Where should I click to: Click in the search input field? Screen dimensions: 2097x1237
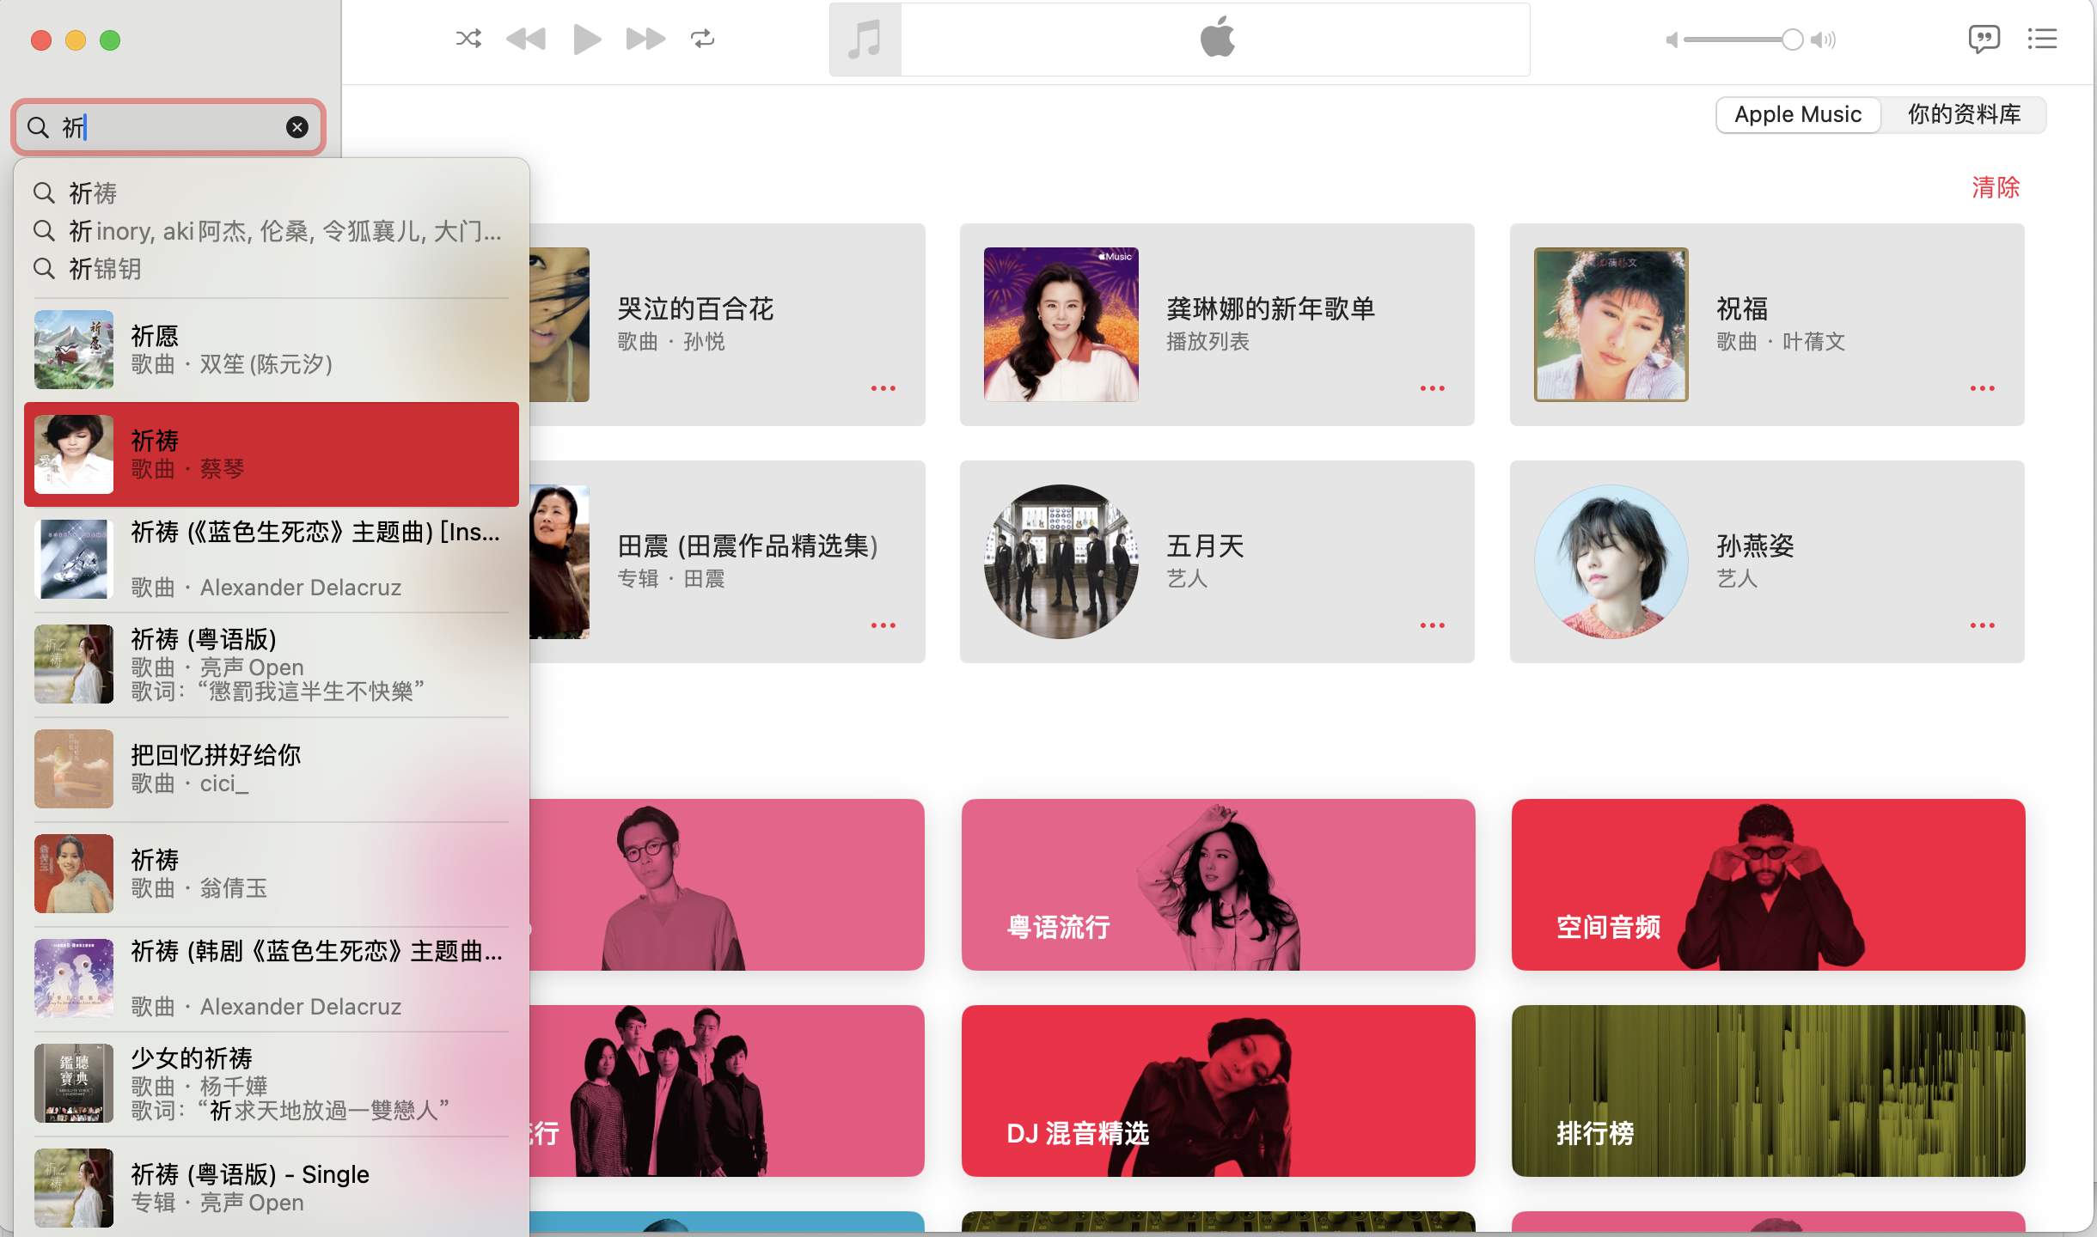(172, 127)
